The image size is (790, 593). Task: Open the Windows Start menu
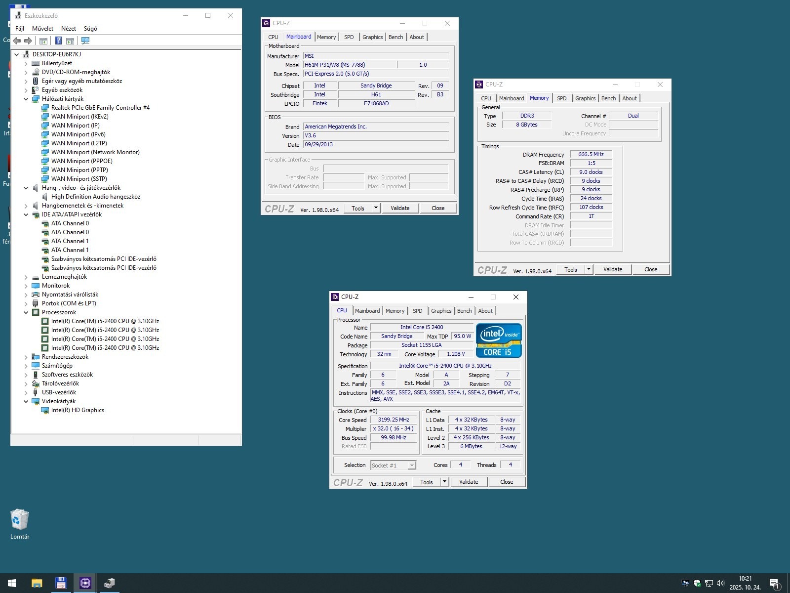pos(12,583)
